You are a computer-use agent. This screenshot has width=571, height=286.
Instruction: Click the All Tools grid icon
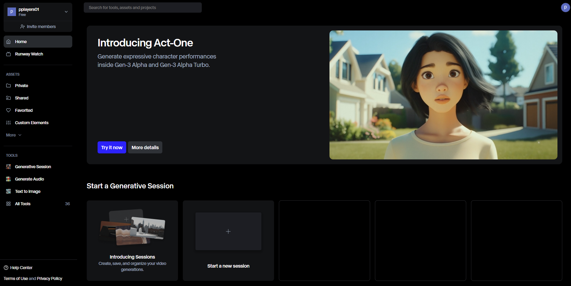click(8, 204)
